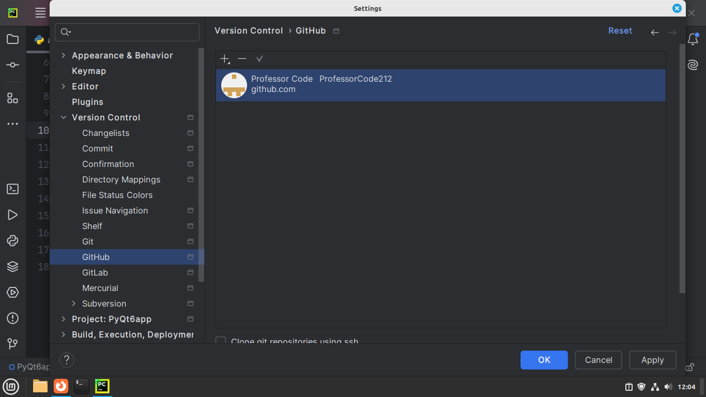The height and width of the screenshot is (397, 706).
Task: Click project-level icon next to GitHub breadcrumb
Action: click(x=336, y=31)
